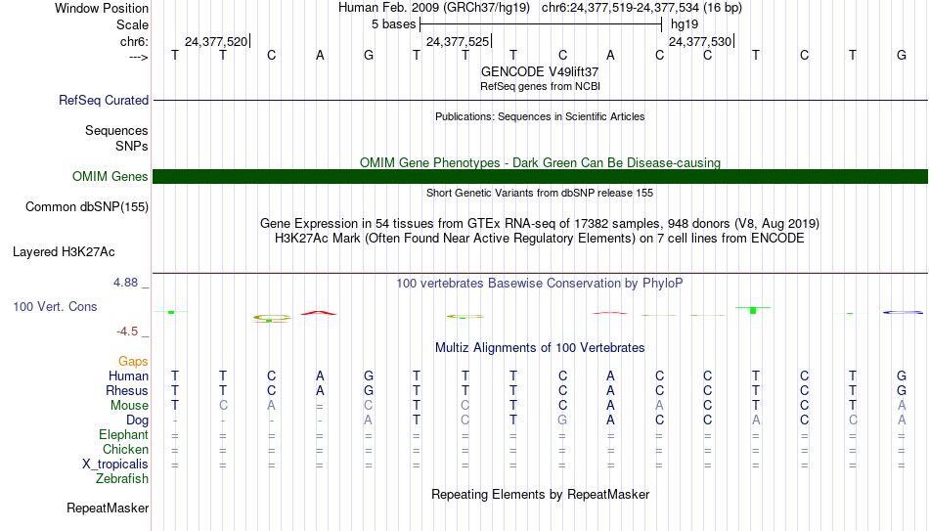
Task: Click the OMIM Gene Phenotypes track title
Action: point(540,162)
